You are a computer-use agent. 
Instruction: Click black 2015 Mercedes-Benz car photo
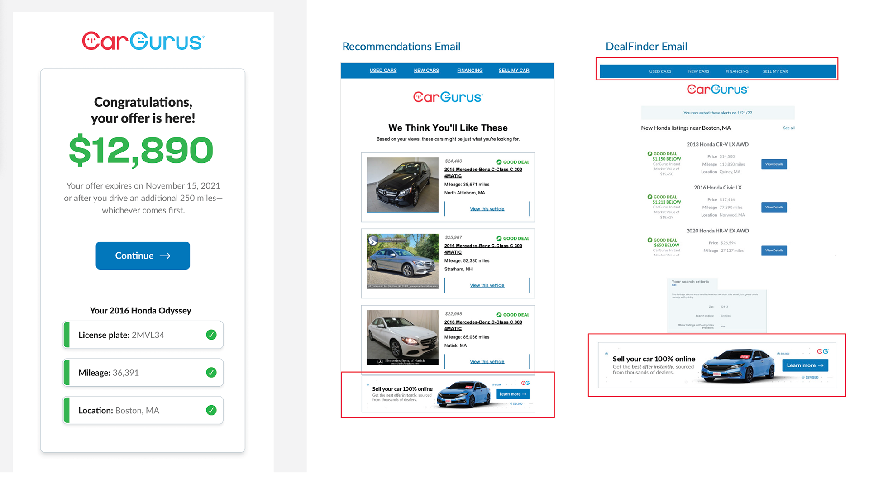402,185
